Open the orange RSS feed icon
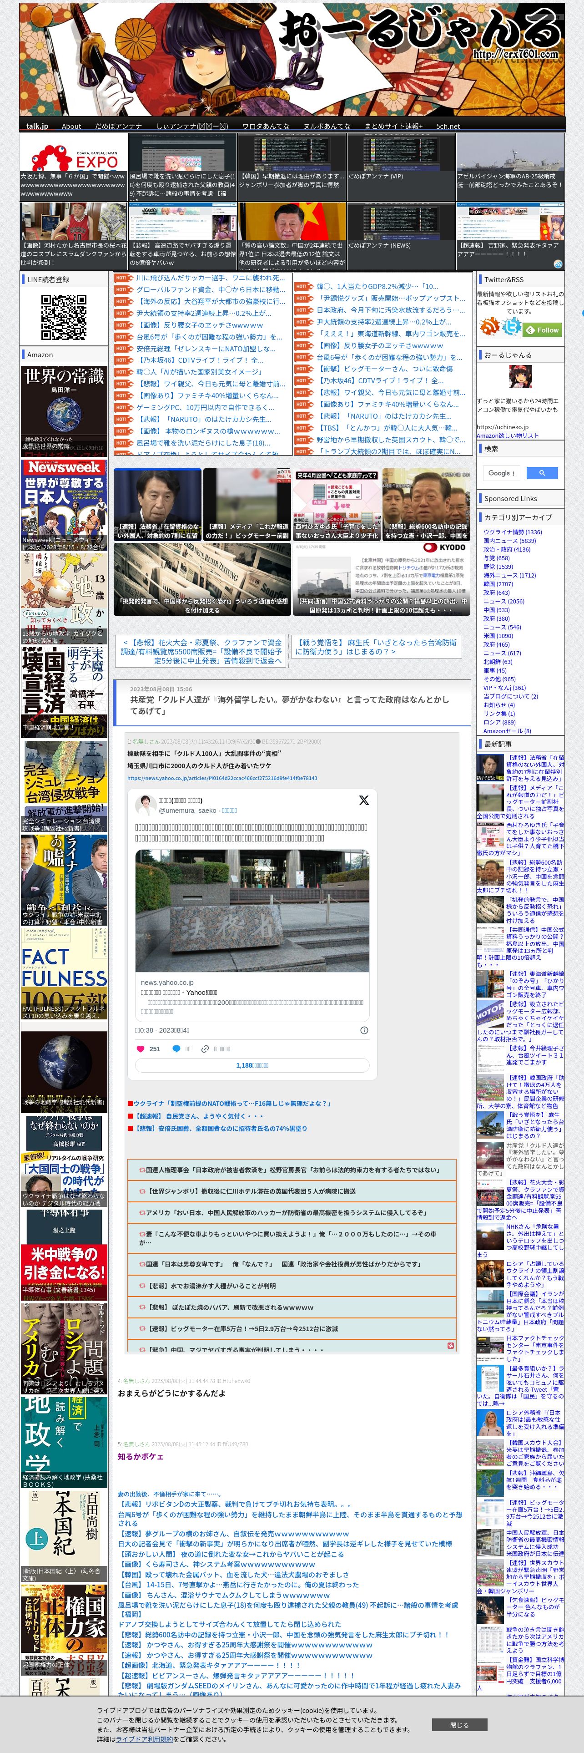This screenshot has height=1753, width=584. tap(489, 327)
